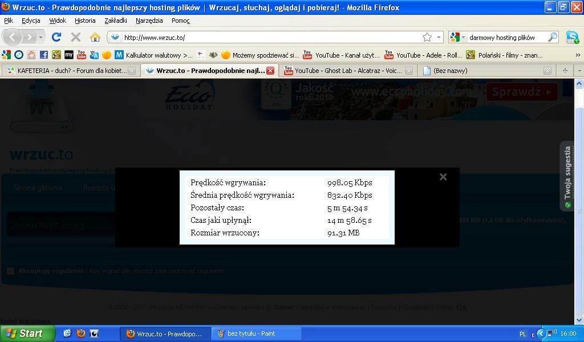The width and height of the screenshot is (584, 342).
Task: Open the Skype toolbar icon
Action: coord(572,37)
